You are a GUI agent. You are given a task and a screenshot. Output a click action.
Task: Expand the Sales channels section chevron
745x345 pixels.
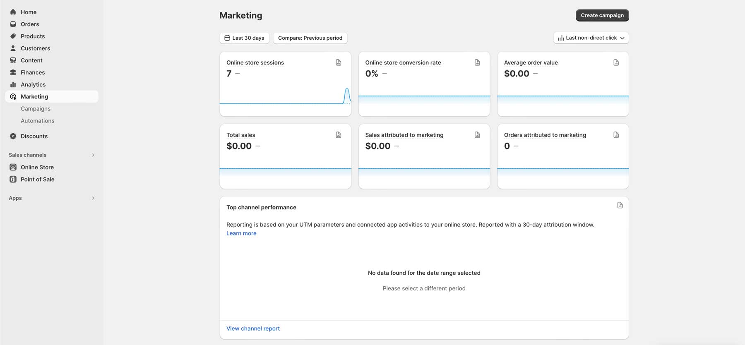[93, 155]
